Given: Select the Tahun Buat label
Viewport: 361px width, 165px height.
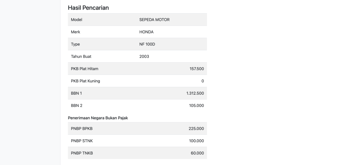Looking at the screenshot, I should click(x=81, y=56).
